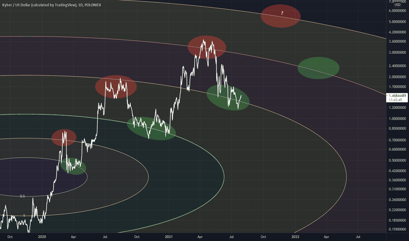The image size is (409, 241).
Task: Click the 3.00000000 price axis label
Action: 397,53
